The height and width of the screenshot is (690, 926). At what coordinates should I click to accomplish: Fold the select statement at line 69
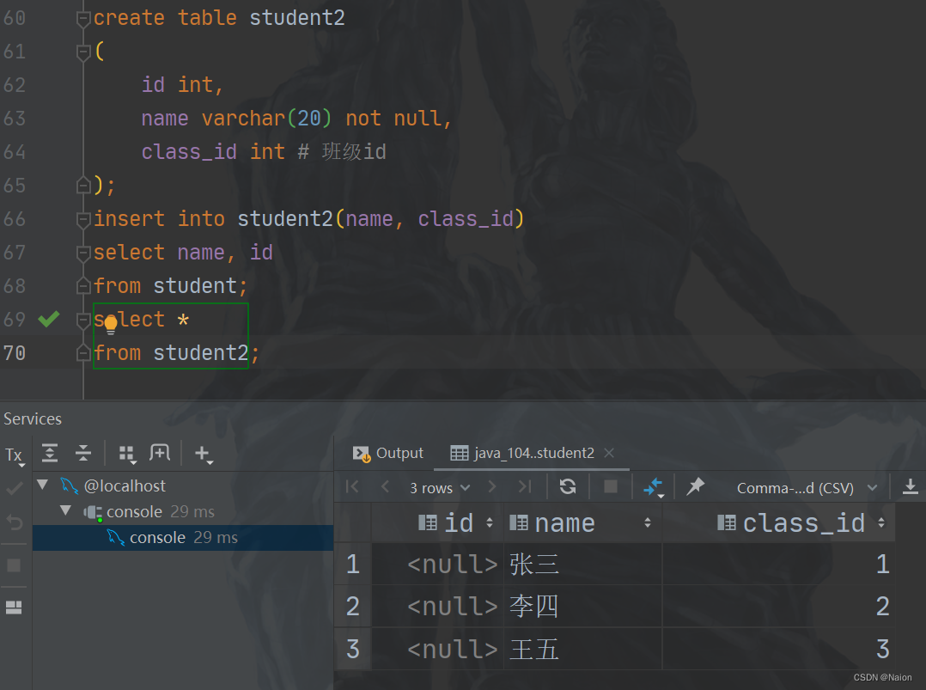(82, 321)
